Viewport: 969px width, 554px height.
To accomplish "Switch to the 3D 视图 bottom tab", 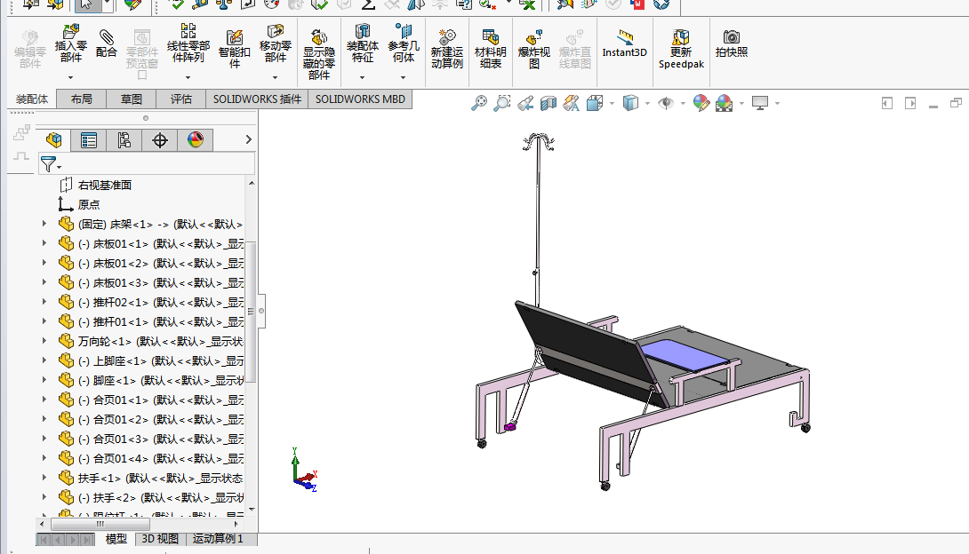I will click(x=160, y=539).
